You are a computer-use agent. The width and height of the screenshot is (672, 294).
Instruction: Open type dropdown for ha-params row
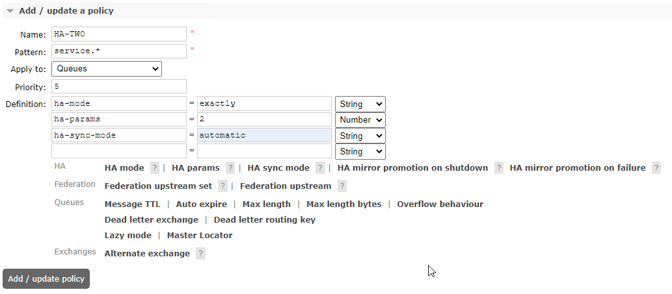coord(360,120)
